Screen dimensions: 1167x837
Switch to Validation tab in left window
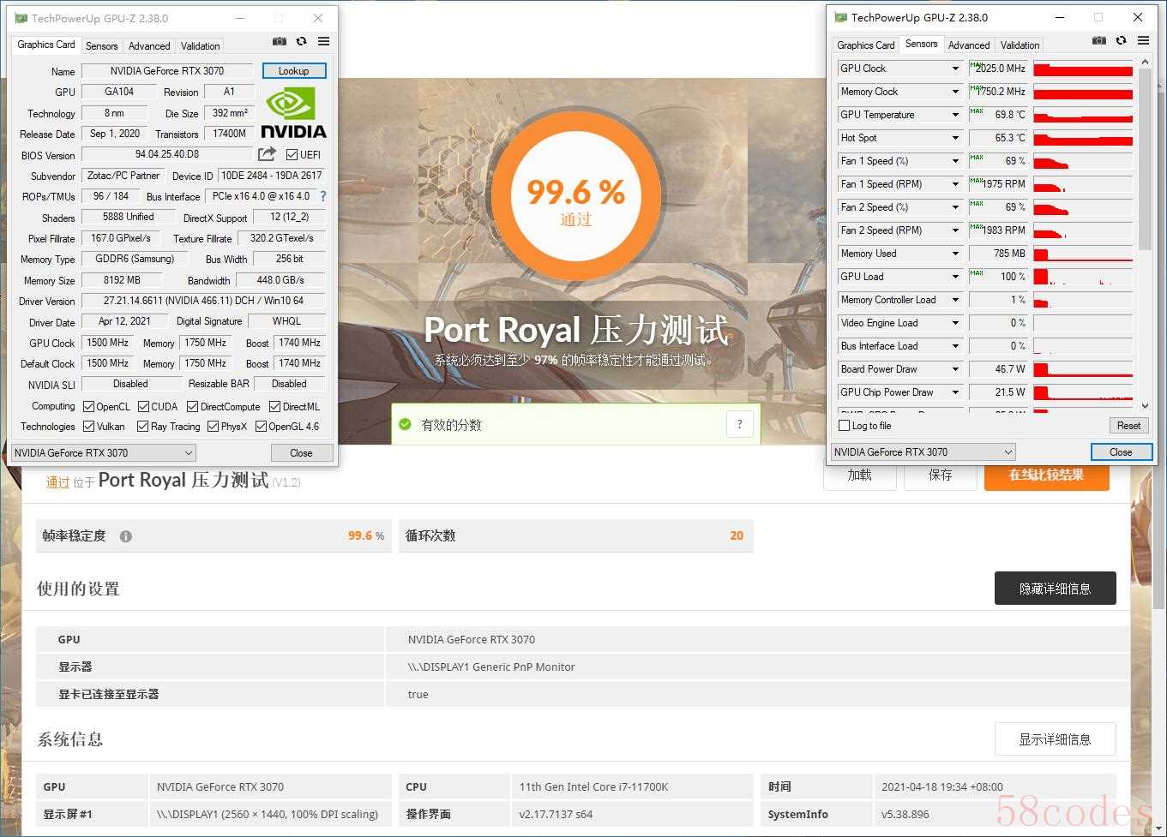tap(201, 46)
